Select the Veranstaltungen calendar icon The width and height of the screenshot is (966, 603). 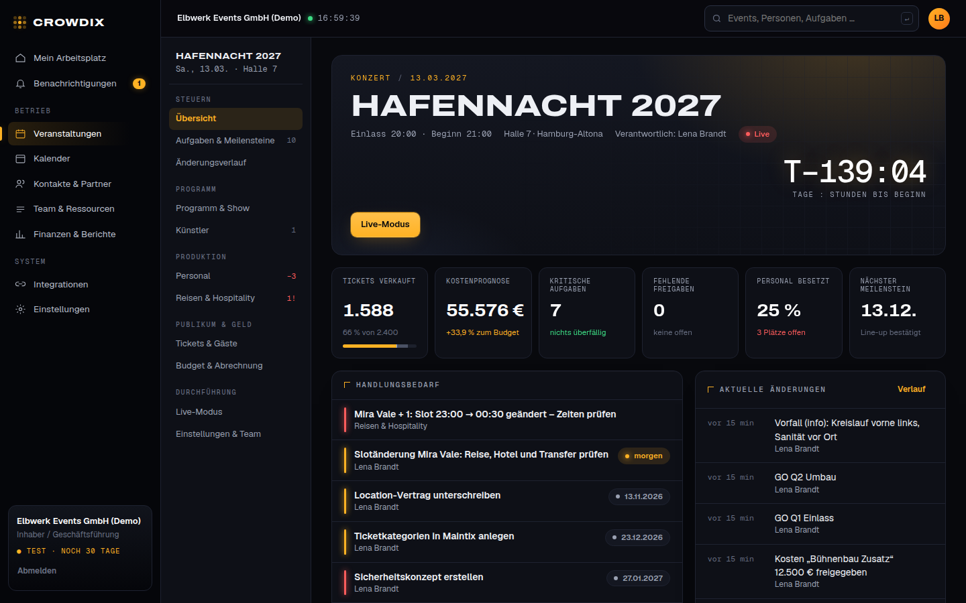click(x=20, y=134)
